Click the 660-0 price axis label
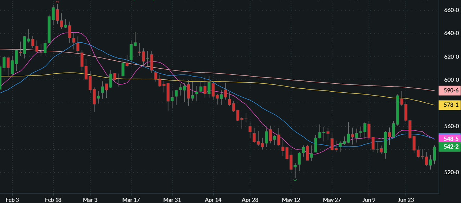 click(x=451, y=10)
